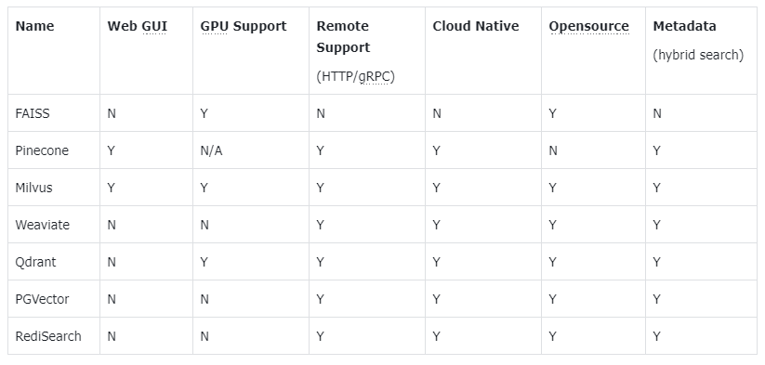Click the Remote Support header text
This screenshot has height=365, width=765.
343,36
